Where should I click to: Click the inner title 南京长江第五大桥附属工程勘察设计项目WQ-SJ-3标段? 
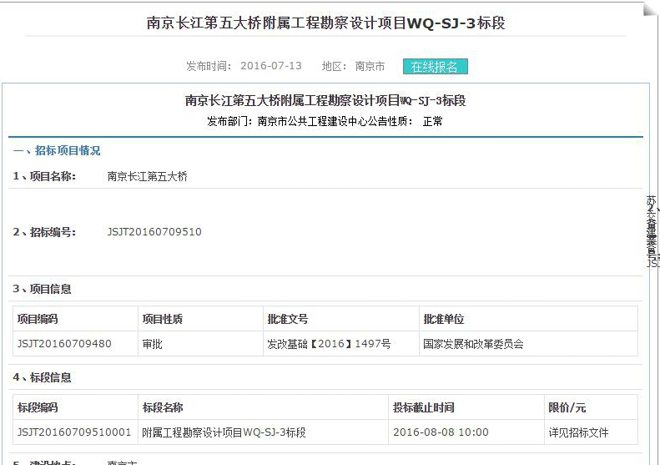325,101
